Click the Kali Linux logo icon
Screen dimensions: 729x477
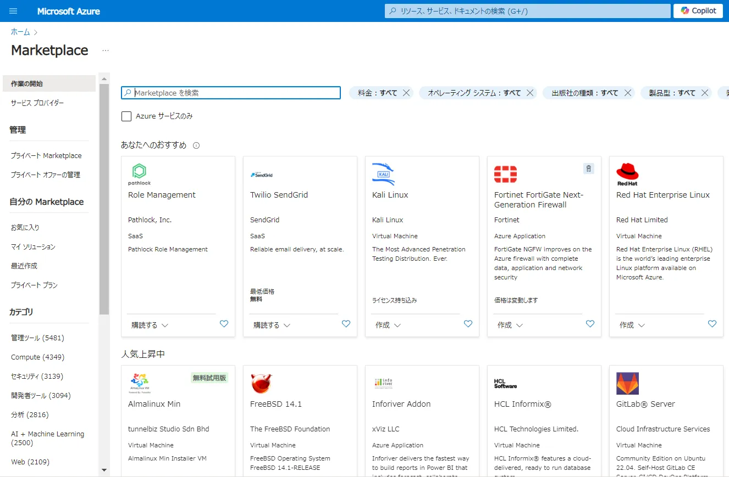pos(383,174)
